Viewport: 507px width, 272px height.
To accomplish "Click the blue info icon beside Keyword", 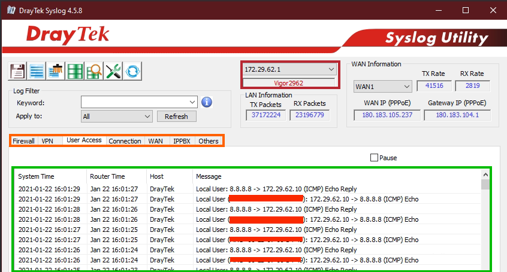I will coord(207,102).
